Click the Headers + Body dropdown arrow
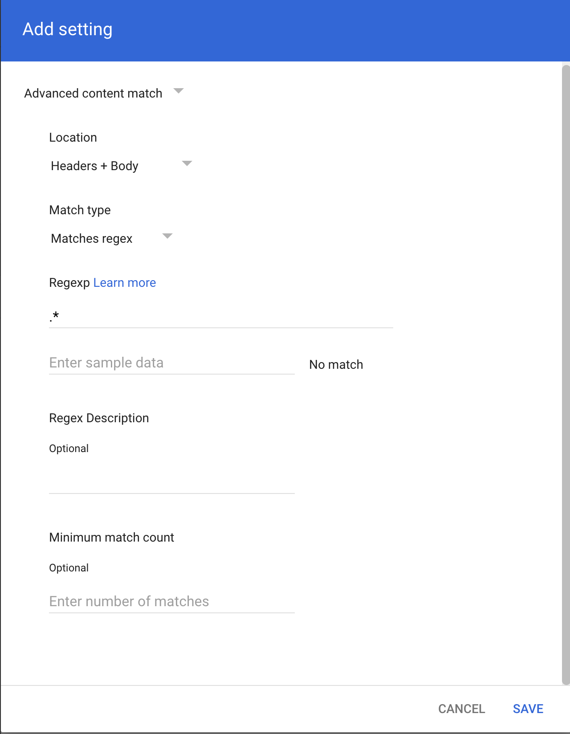 (187, 164)
